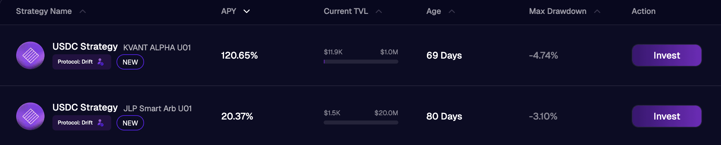
Task: Sort by Max Drawdown using its arrow
Action: [x=597, y=12]
